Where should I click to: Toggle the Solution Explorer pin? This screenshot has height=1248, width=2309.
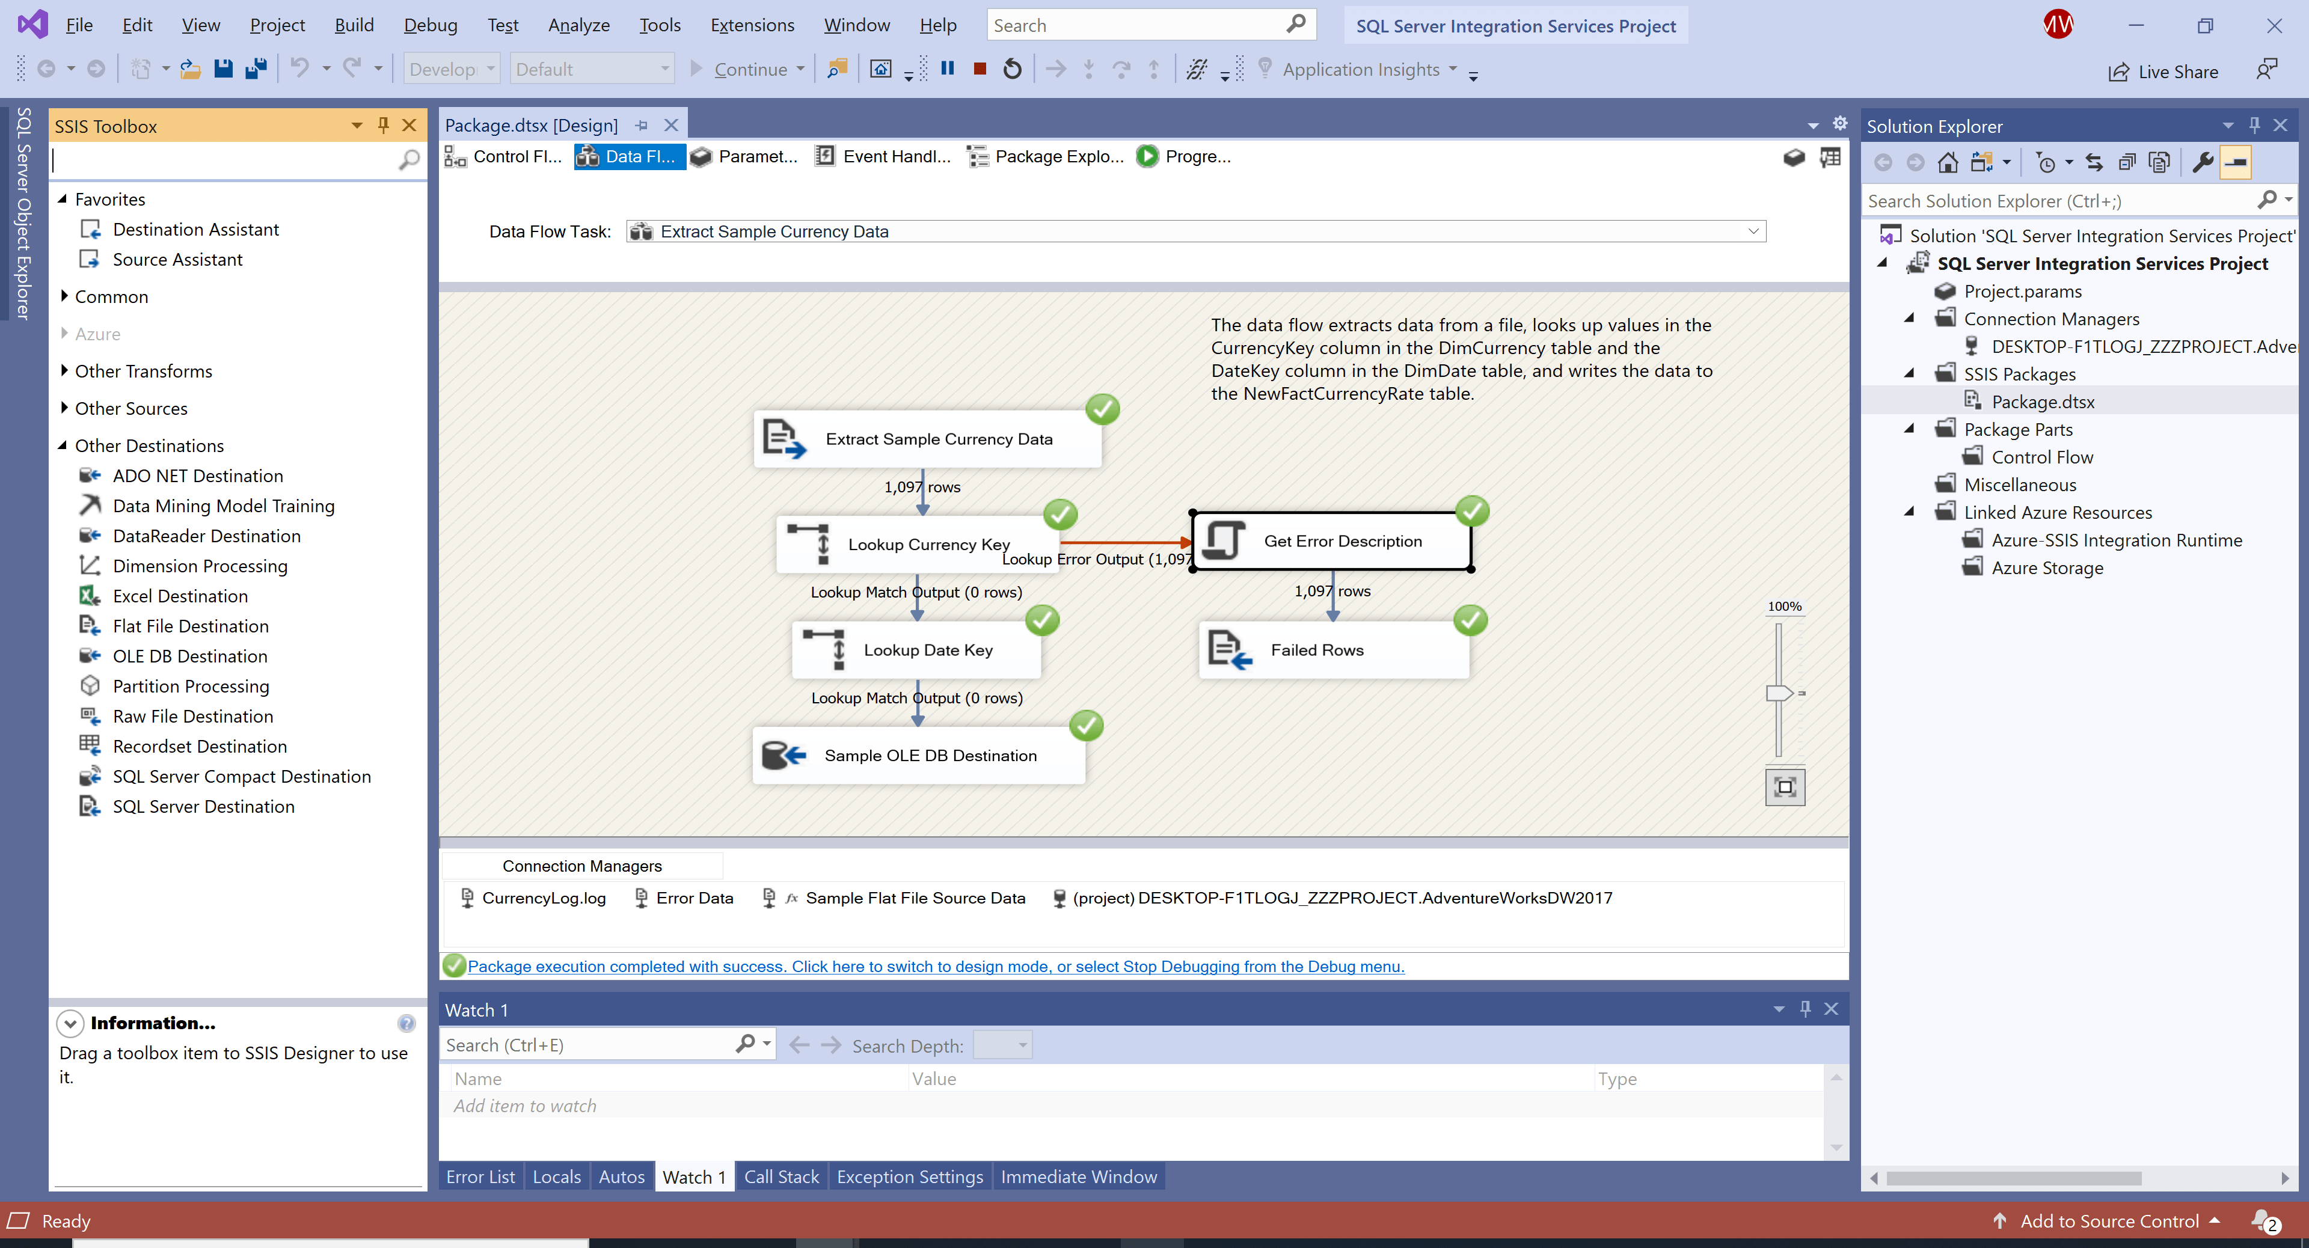coord(2254,126)
